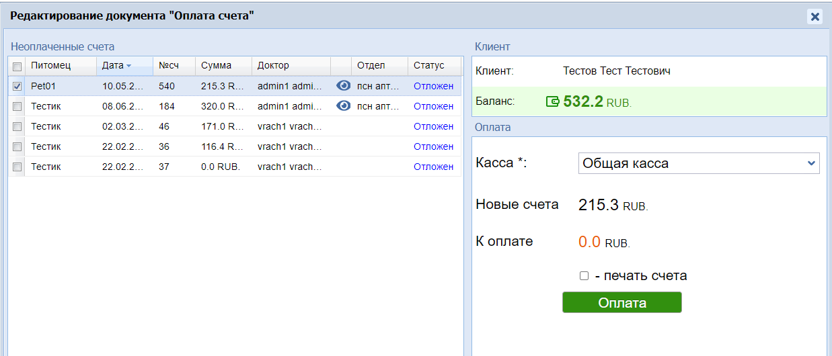832x356 pixels.
Task: Click the eye icon in Pet01 row
Action: 343,86
